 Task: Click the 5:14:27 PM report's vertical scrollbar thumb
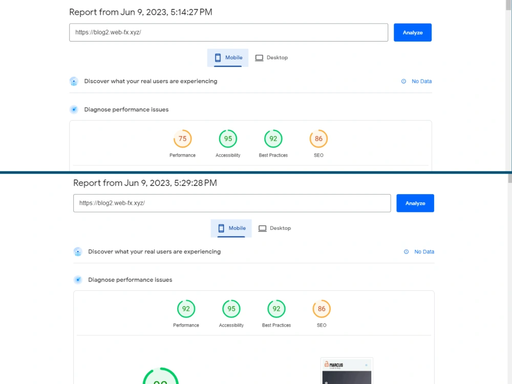point(508,5)
